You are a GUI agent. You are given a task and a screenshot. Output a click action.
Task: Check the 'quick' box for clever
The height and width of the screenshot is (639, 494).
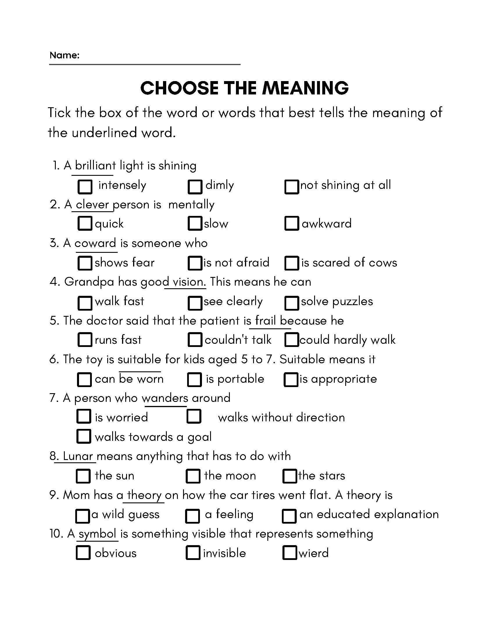pyautogui.click(x=85, y=223)
